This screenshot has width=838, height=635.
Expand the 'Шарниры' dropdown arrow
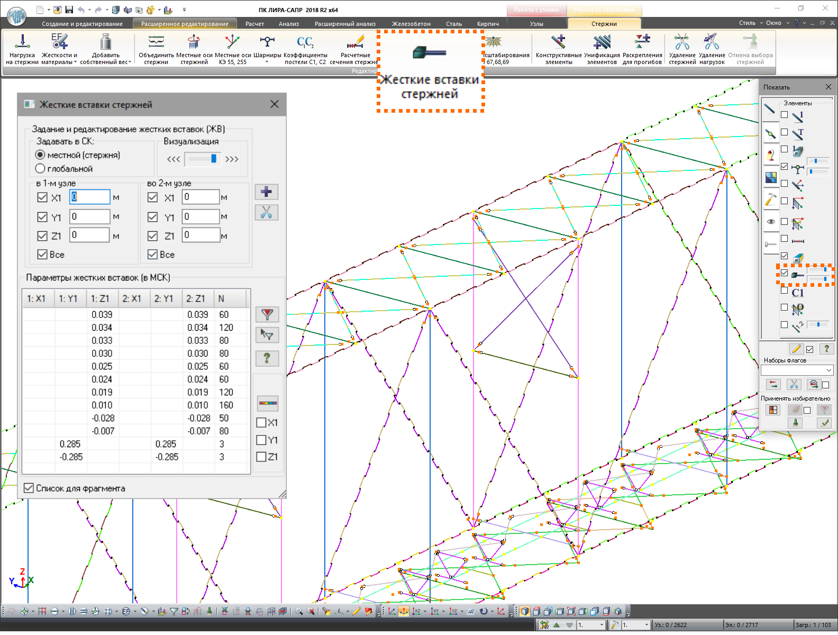click(x=267, y=62)
